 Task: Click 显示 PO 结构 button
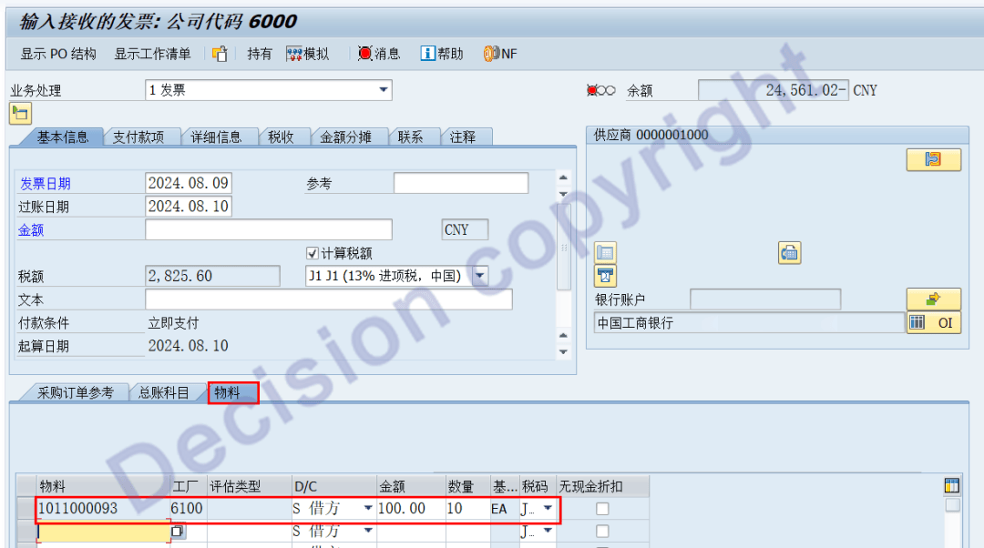(x=58, y=54)
